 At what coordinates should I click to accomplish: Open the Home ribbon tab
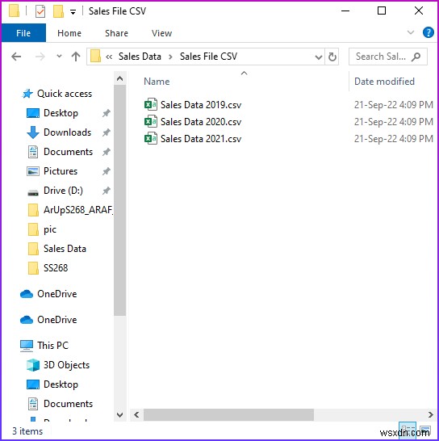pyautogui.click(x=69, y=33)
